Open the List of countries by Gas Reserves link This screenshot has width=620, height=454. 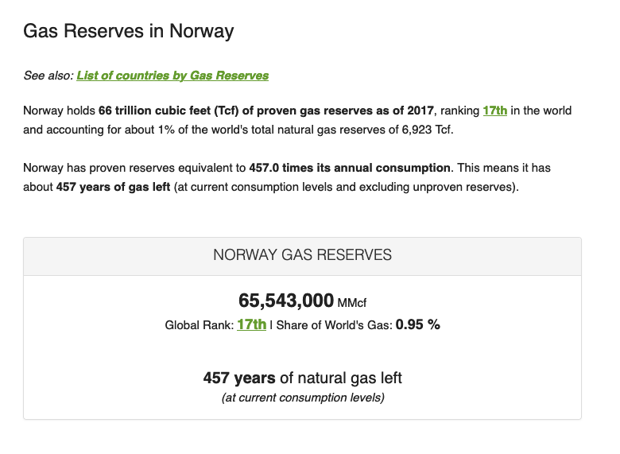click(172, 76)
